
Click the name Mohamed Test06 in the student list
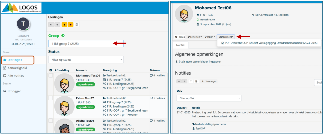point(88,75)
